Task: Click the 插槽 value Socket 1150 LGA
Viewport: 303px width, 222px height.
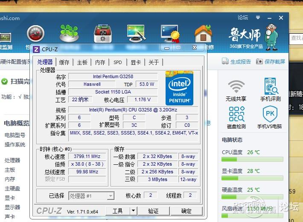Action: (113, 92)
